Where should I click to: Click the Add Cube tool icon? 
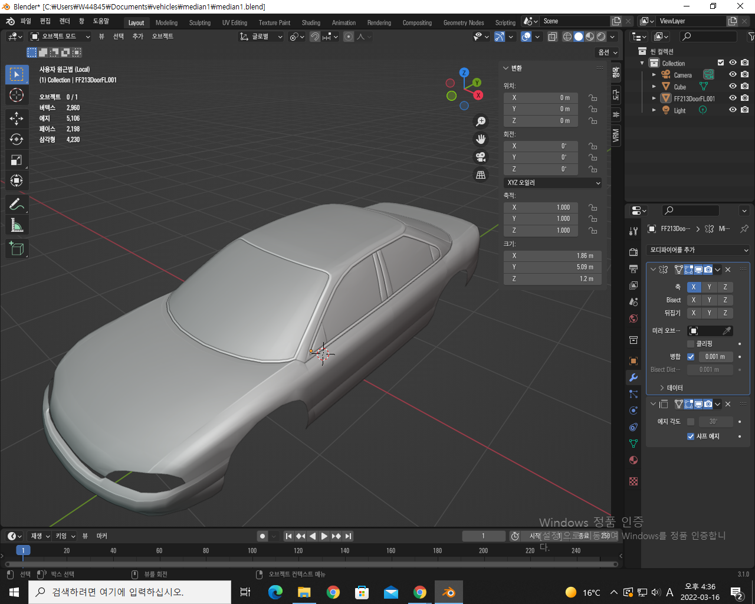tap(17, 248)
